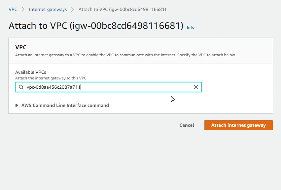Click the chevron after Internet gateways breadcrumb

73,9
